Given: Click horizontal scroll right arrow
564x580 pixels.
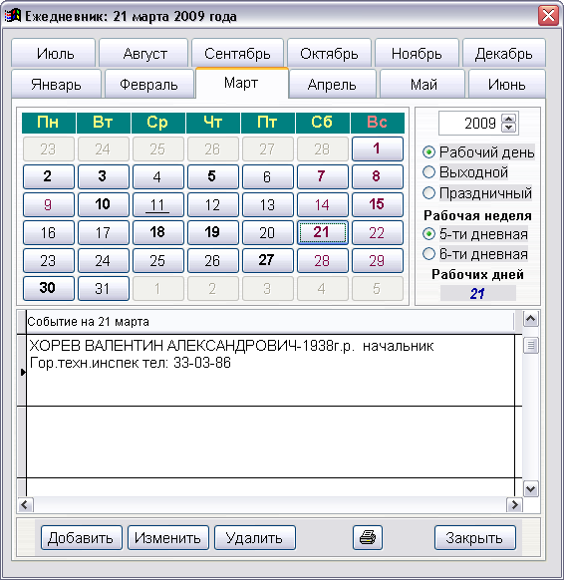Looking at the screenshot, I should pyautogui.click(x=514, y=505).
